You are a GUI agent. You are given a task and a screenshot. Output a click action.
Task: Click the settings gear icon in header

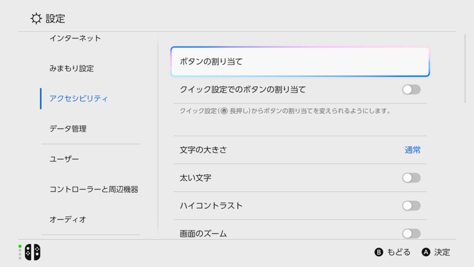[36, 19]
